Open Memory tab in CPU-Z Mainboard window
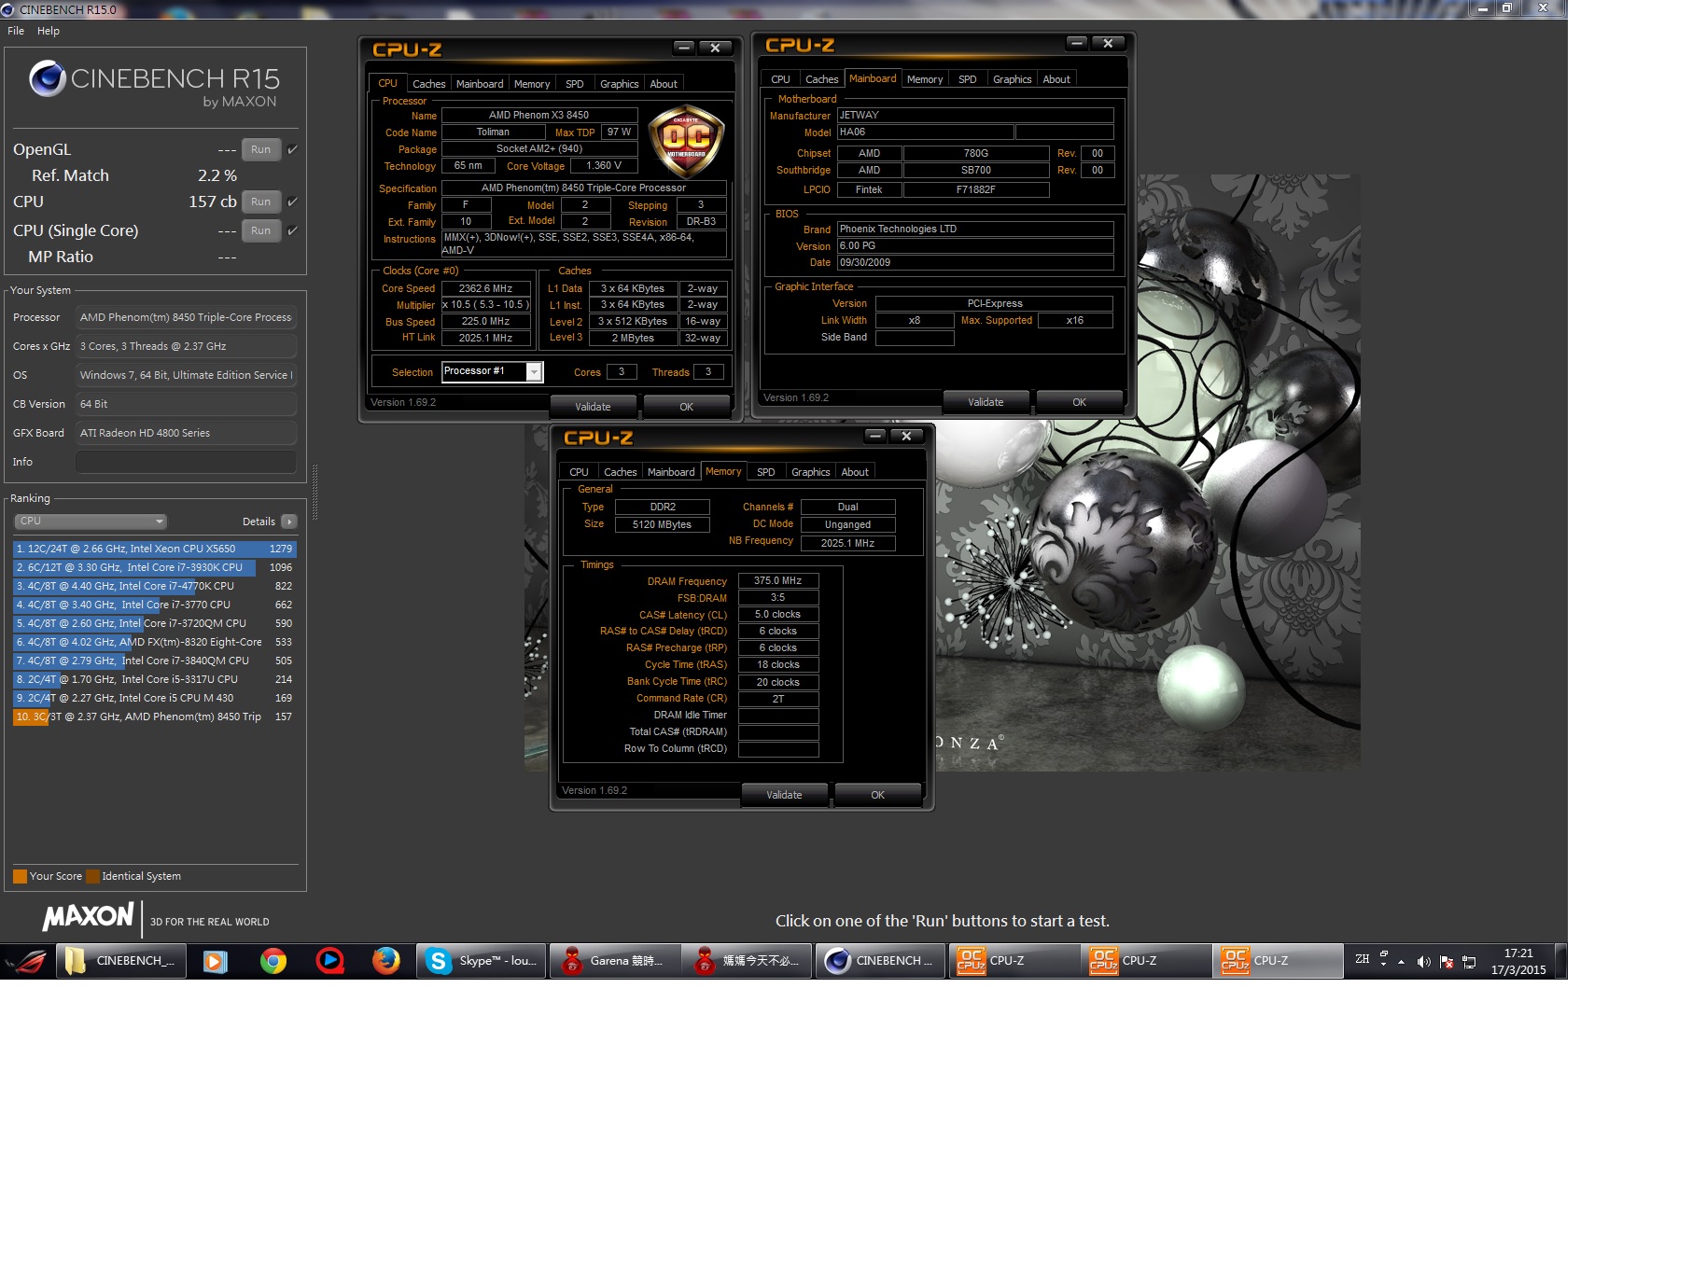 click(x=925, y=79)
